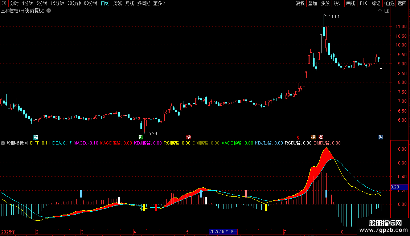The width and height of the screenshot is (410, 236).
Task: Open the dropdown beside 三和管桩 title
Action: (49, 11)
